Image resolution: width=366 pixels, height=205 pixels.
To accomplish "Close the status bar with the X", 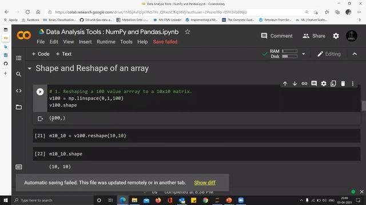I will coord(361,192).
